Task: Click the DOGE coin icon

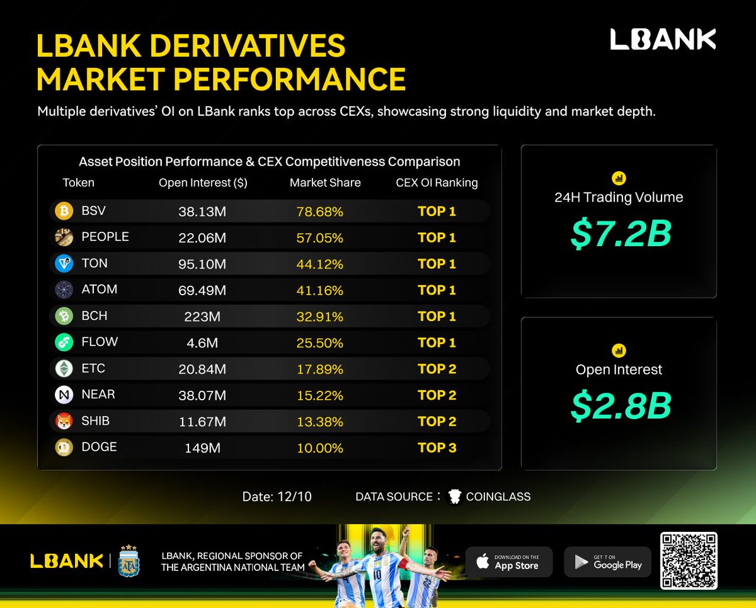Action: coord(64,448)
